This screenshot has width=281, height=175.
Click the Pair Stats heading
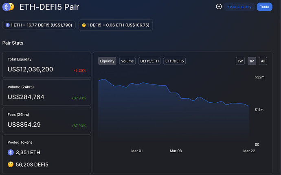(x=13, y=43)
